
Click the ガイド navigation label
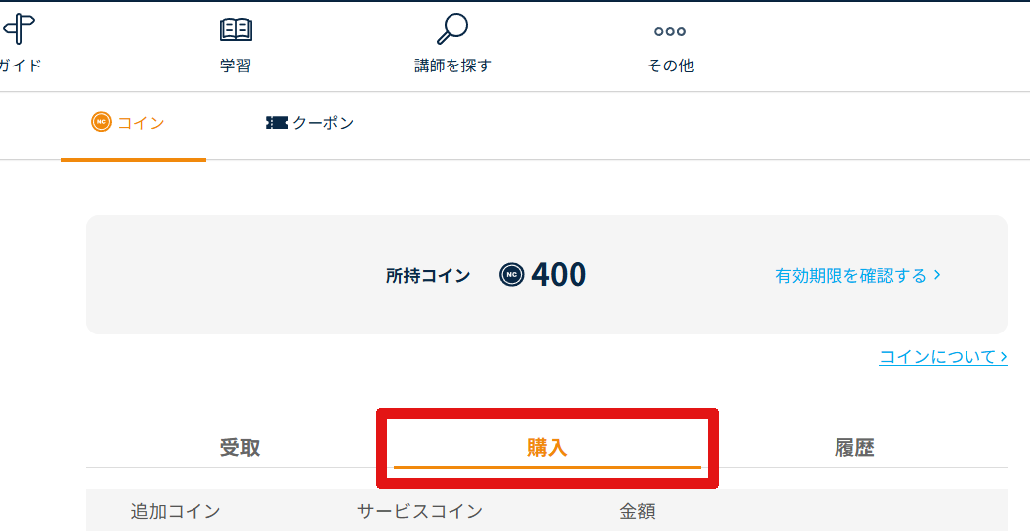click(x=19, y=66)
